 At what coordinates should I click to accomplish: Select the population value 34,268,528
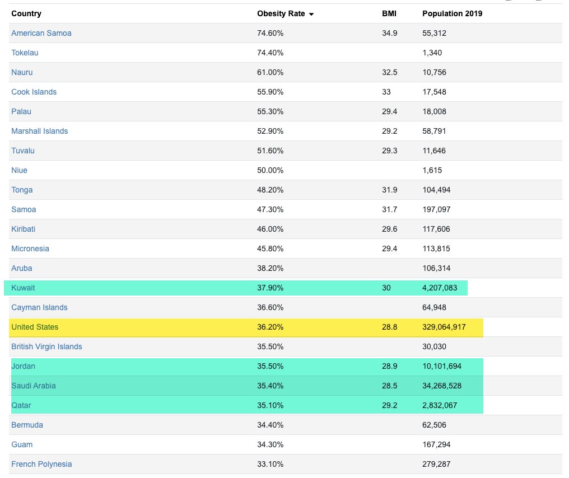pyautogui.click(x=442, y=386)
